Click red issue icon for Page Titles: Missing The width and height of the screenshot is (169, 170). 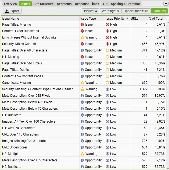[82, 25]
